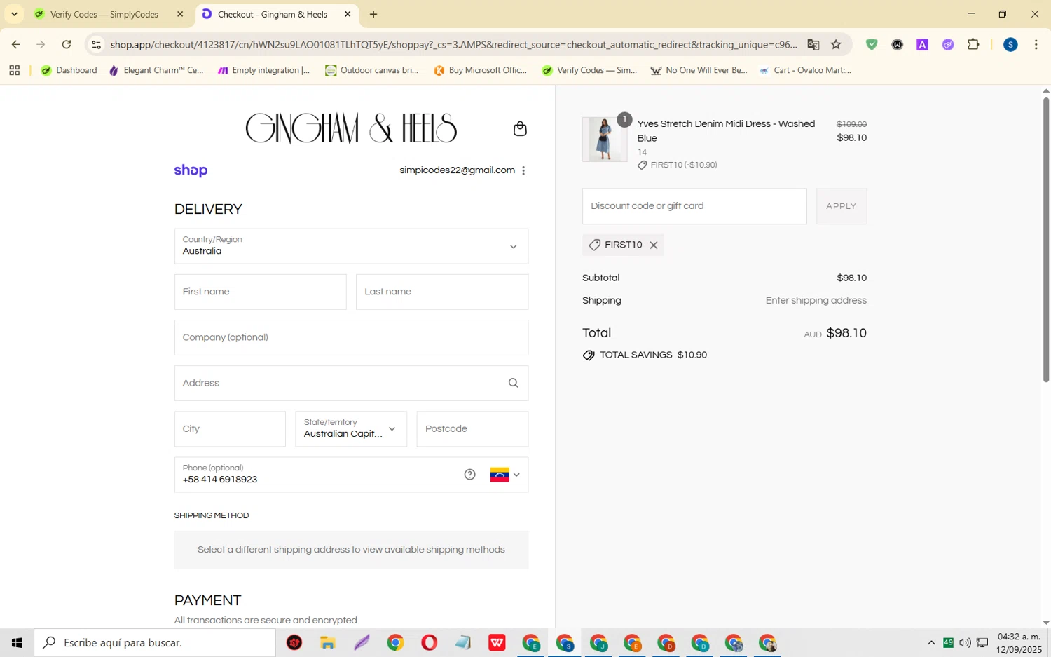Open Buy Microsoft Office bookmark
1051x657 pixels.
click(x=480, y=70)
